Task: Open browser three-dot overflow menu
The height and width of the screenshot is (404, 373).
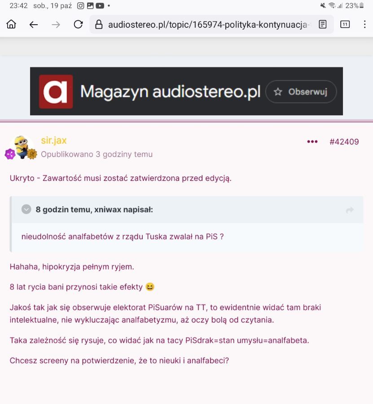Action: (365, 25)
